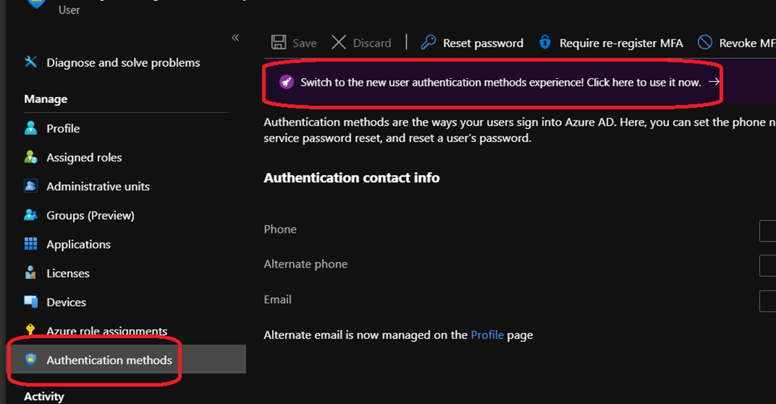Click the new authentication experience banner
Viewport: 776px width, 404px height.
500,83
